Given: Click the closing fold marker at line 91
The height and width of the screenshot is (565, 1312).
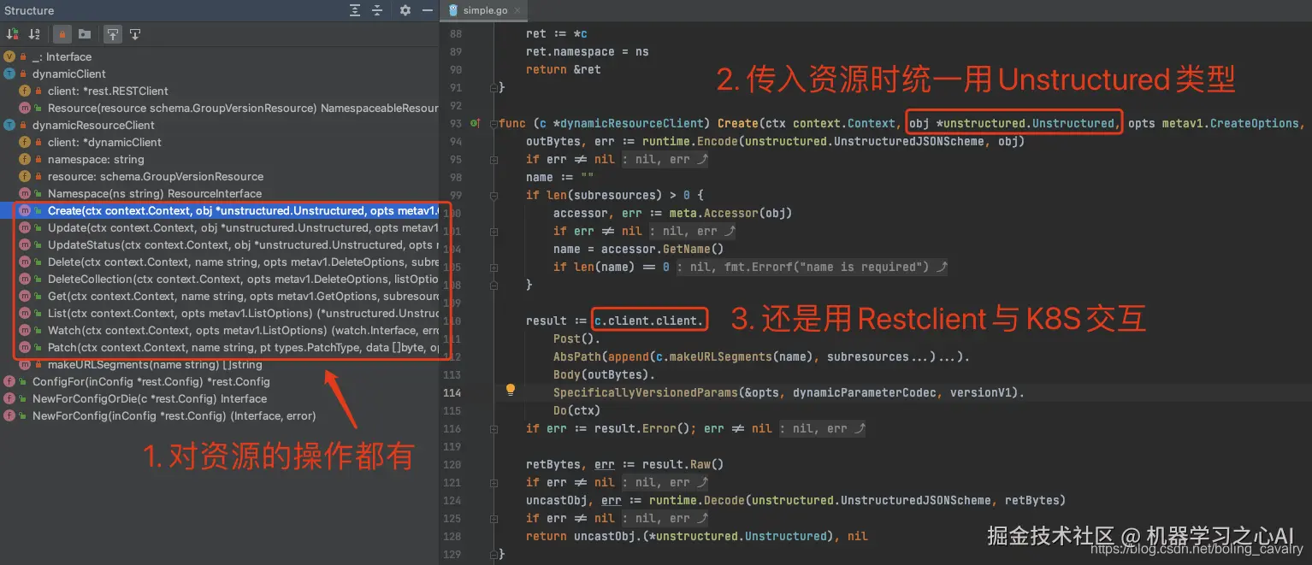Looking at the screenshot, I should click(493, 87).
